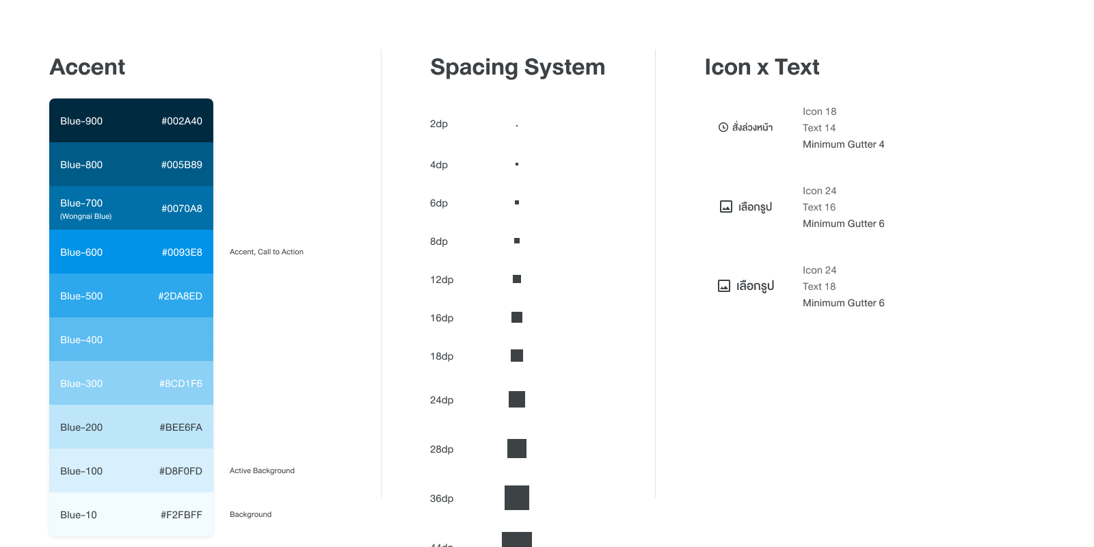
Task: Click the 36dp spacing square
Action: coord(517,498)
